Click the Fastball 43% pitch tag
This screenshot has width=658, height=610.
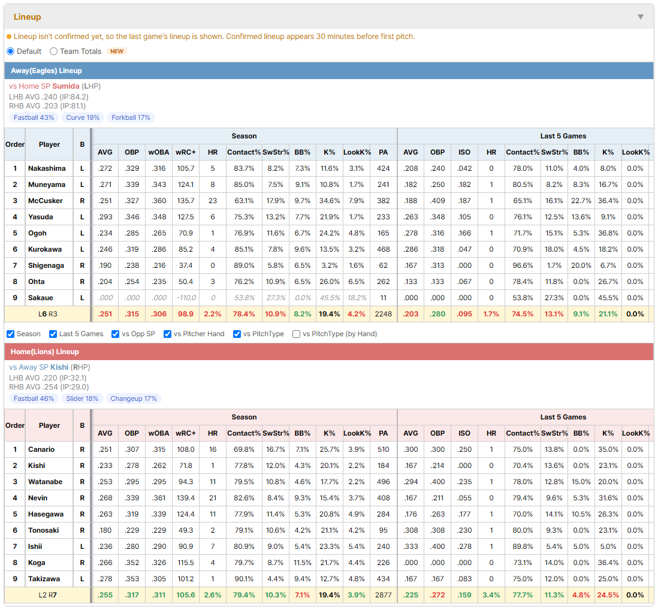click(34, 117)
